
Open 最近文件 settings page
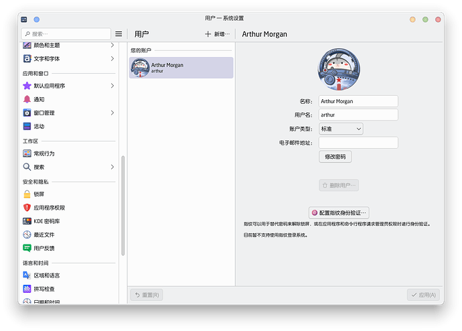coord(69,235)
